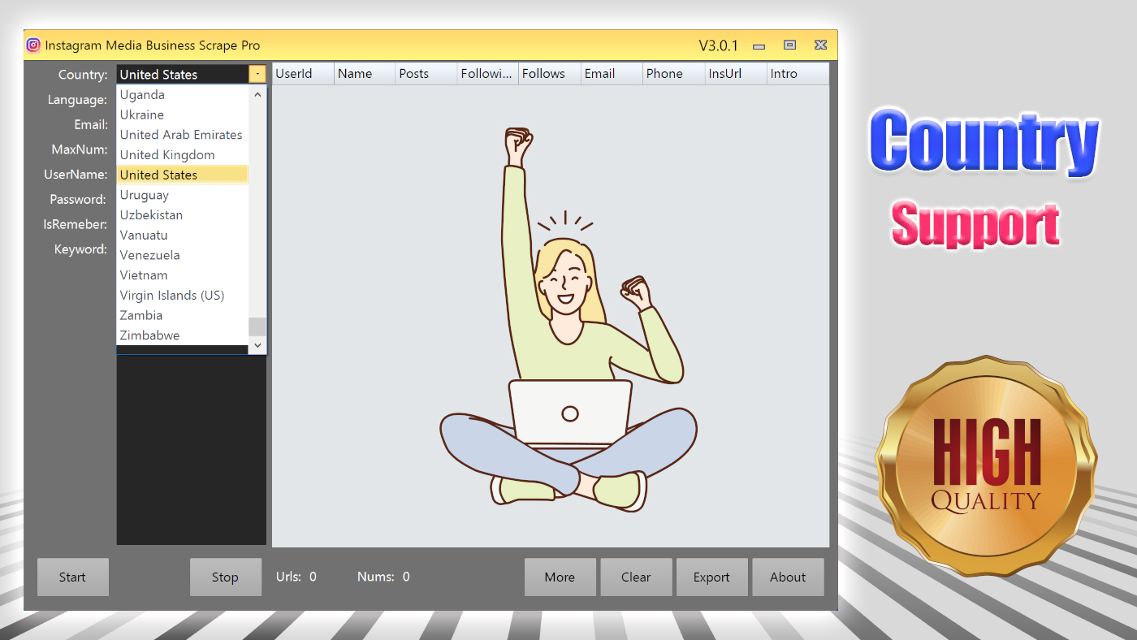1137x640 pixels.
Task: Maximize the application window
Action: [x=789, y=45]
